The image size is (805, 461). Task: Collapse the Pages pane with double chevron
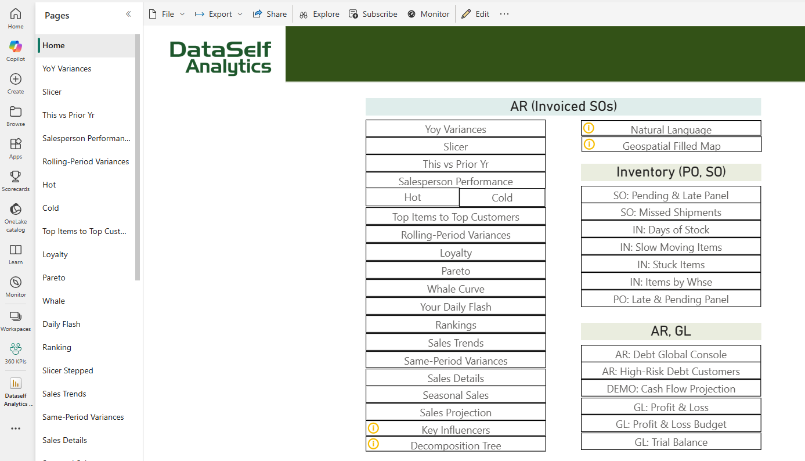(128, 15)
